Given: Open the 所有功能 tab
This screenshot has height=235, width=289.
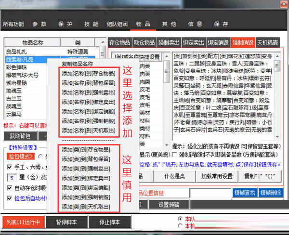Looking at the screenshot, I should (x=13, y=24).
